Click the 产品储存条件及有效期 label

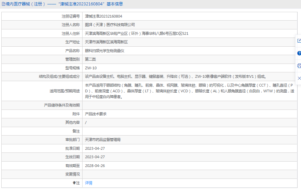(62, 105)
